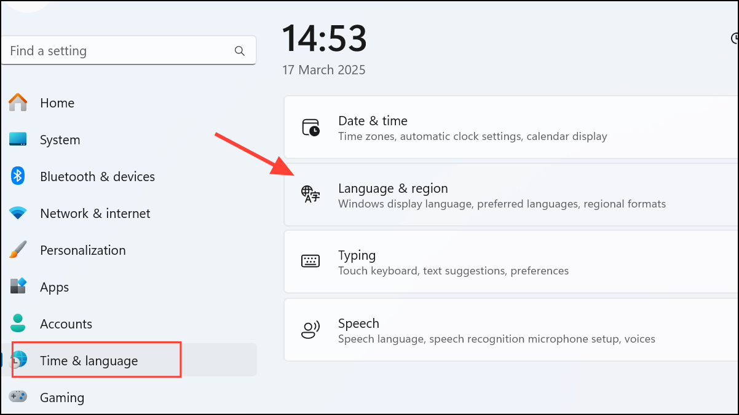Click the Personalization paintbrush icon
The height and width of the screenshot is (415, 739).
coord(18,250)
